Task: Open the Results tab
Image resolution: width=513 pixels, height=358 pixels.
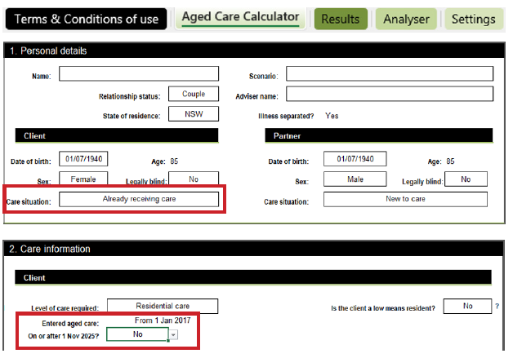Action: 341,19
